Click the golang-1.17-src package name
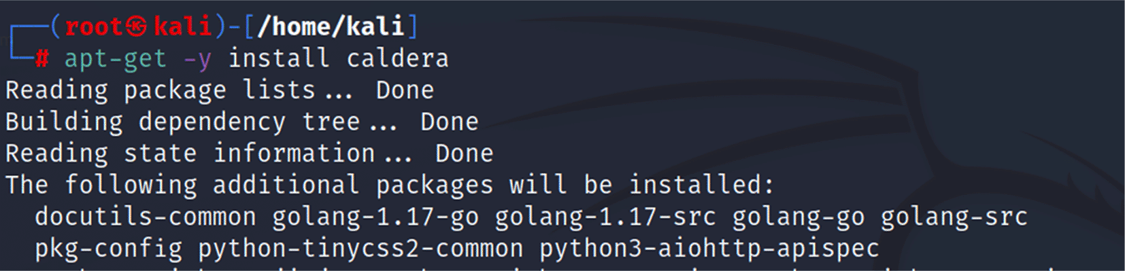 coord(605,218)
